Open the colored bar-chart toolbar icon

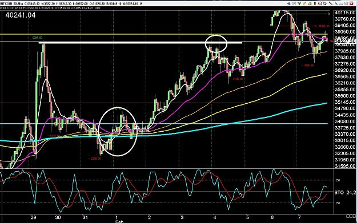click(310, 3)
